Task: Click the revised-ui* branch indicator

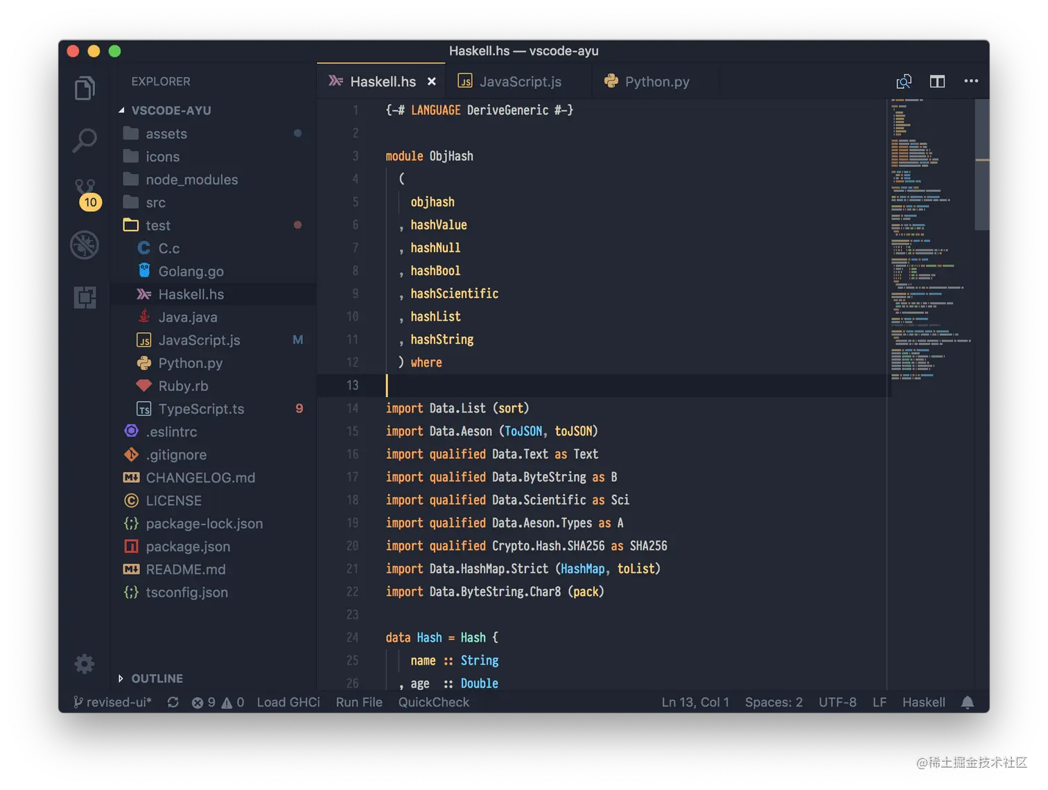Action: click(112, 702)
